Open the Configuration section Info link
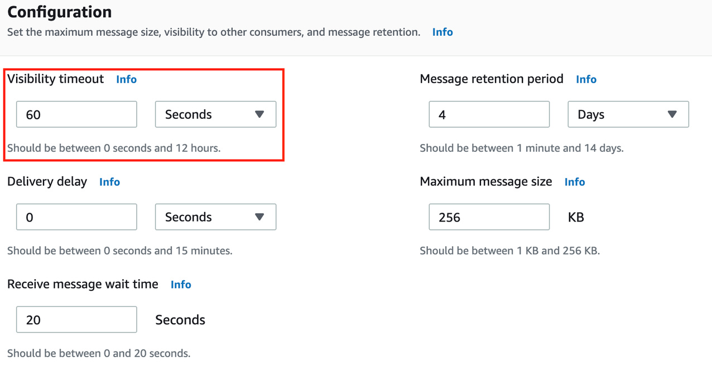This screenshot has height=365, width=712. (x=442, y=32)
